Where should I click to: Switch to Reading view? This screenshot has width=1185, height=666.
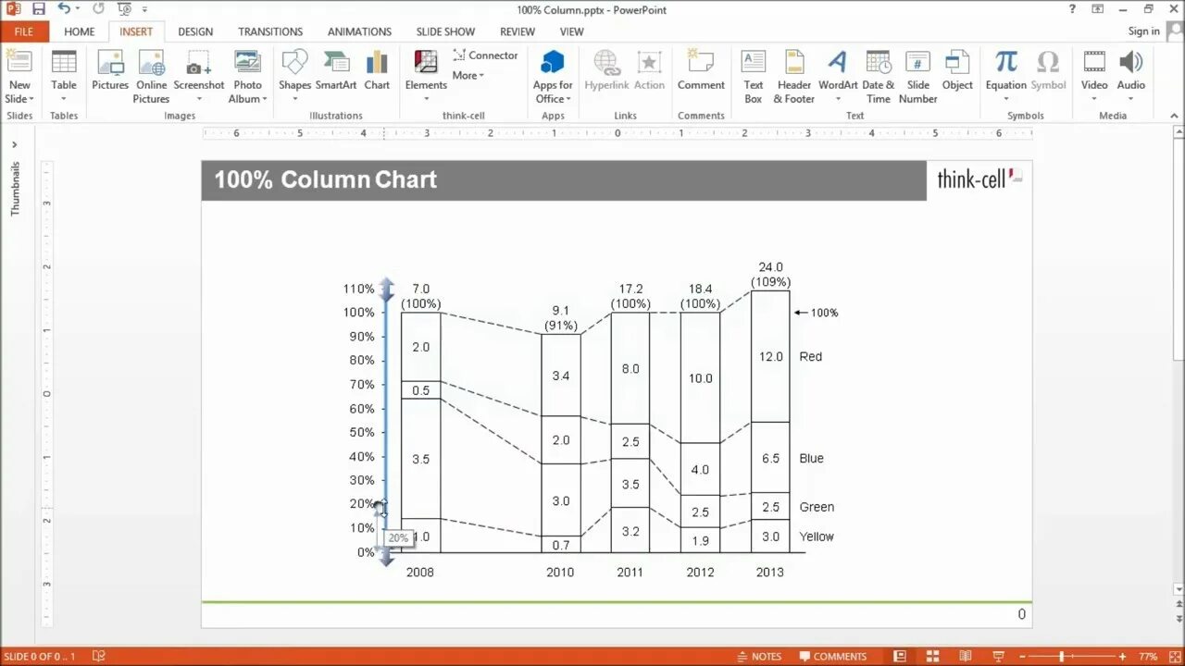click(x=966, y=657)
